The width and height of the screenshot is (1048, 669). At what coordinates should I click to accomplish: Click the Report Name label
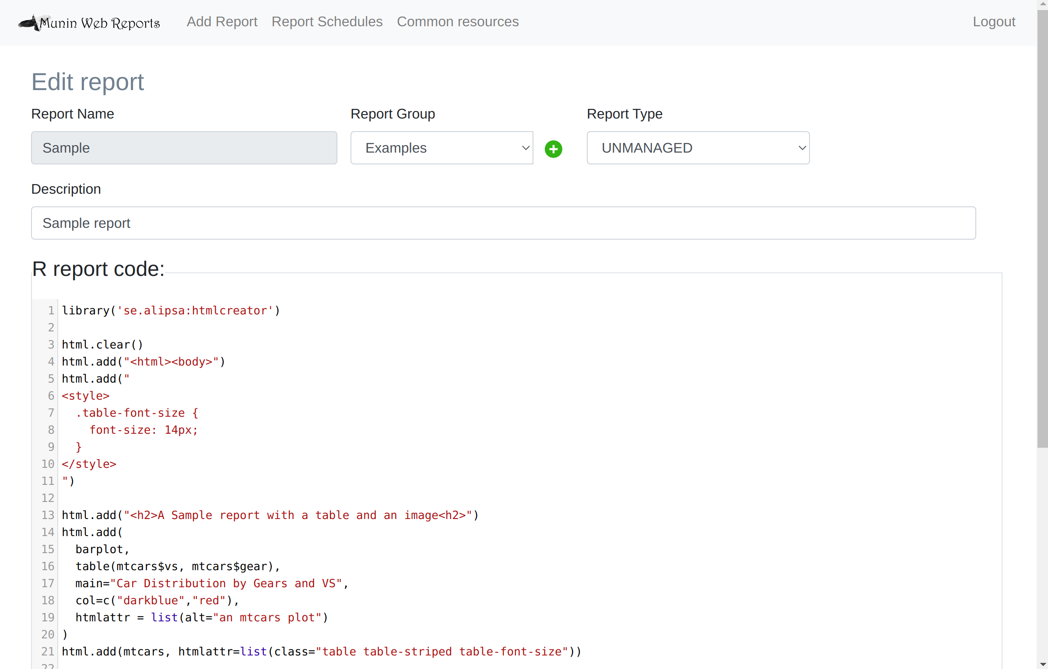73,114
